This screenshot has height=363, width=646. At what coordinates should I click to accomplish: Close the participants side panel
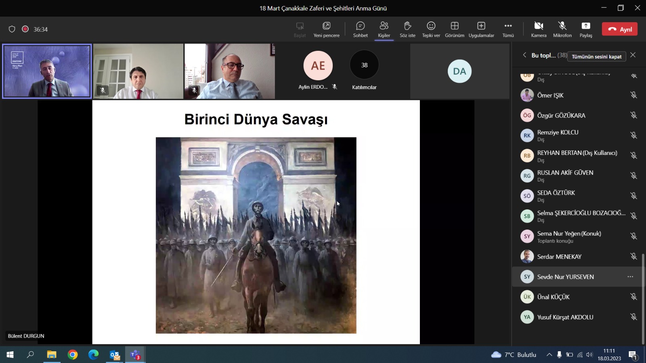click(x=633, y=55)
